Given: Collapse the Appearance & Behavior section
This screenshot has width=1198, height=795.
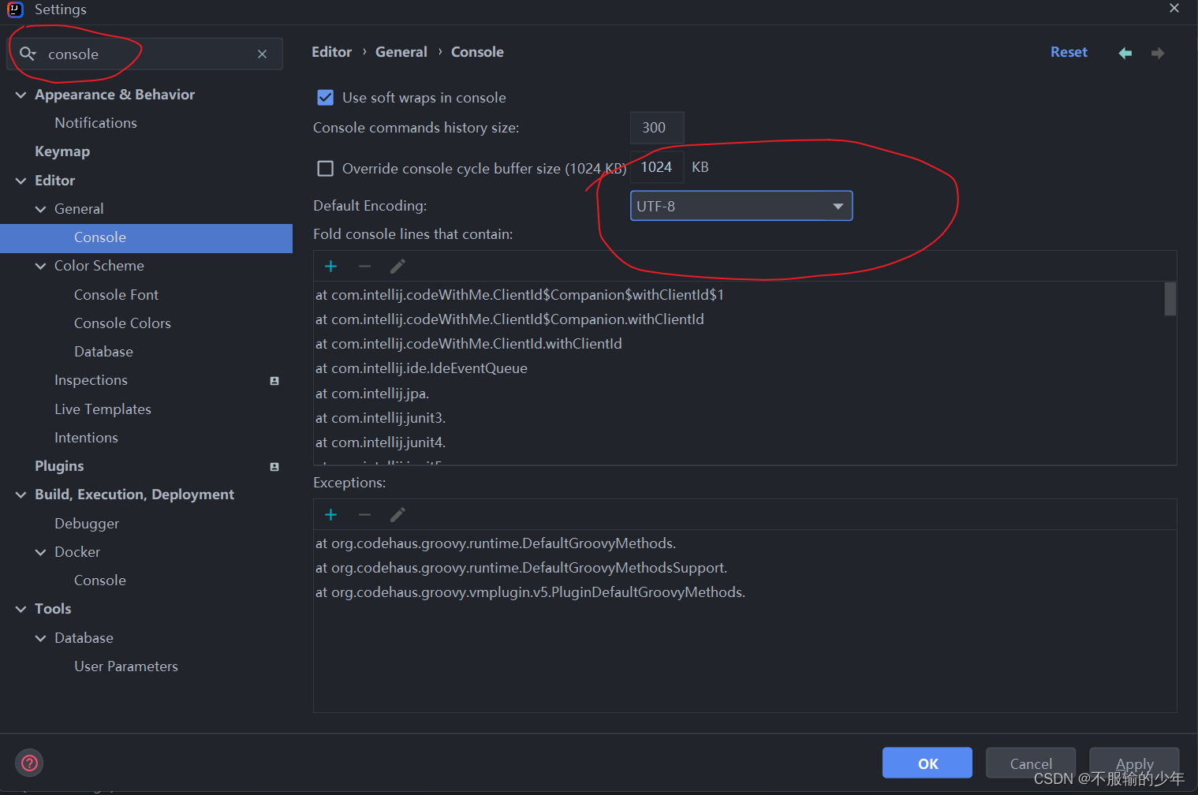Looking at the screenshot, I should (21, 95).
